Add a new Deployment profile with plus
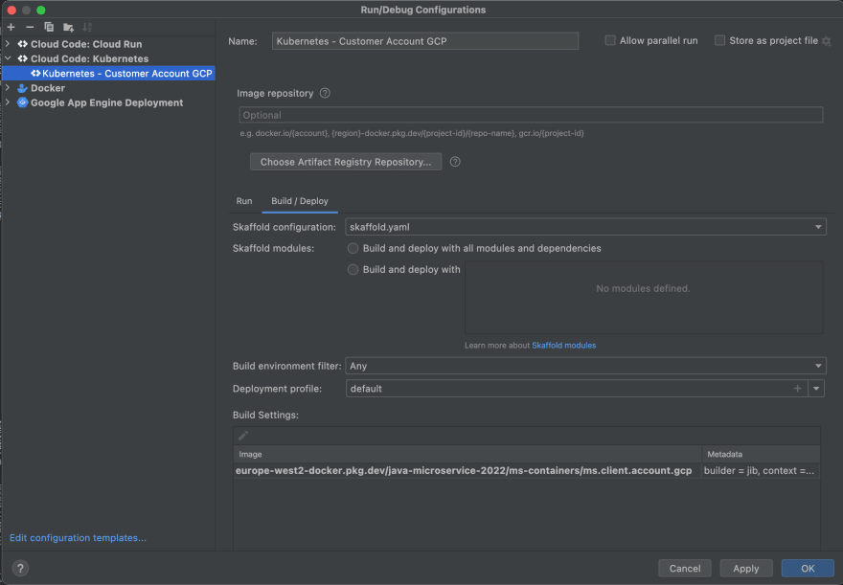This screenshot has height=585, width=843. 797,389
